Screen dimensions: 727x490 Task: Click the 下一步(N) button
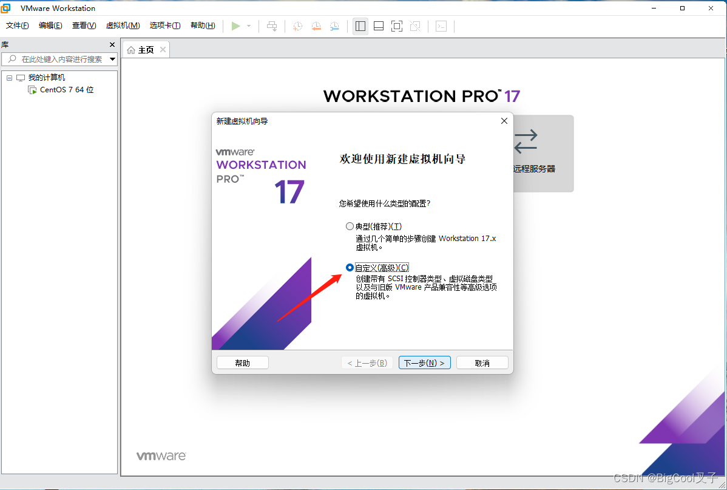point(424,362)
